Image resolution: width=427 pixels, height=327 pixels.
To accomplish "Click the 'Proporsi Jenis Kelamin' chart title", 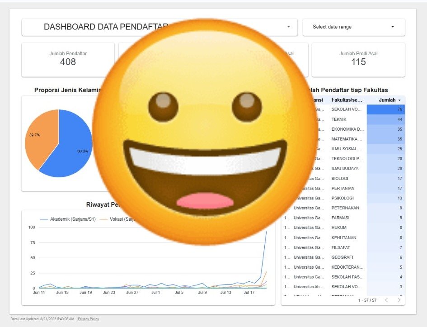I will pyautogui.click(x=67, y=90).
